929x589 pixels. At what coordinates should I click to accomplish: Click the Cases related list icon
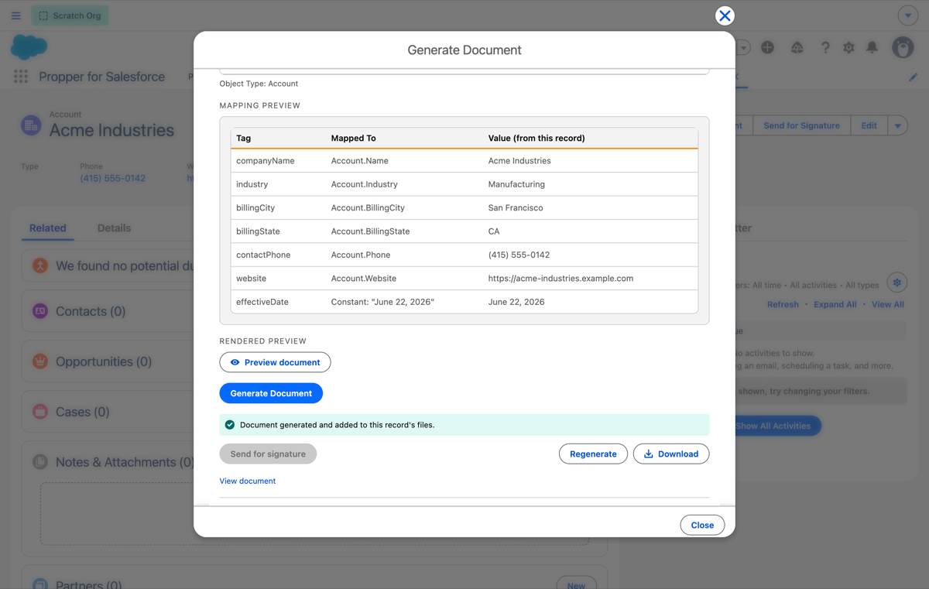point(40,412)
